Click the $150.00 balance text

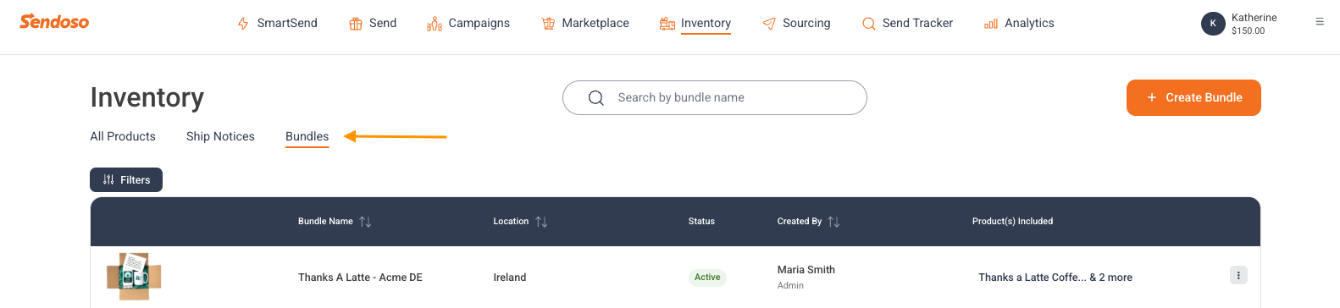1248,31
